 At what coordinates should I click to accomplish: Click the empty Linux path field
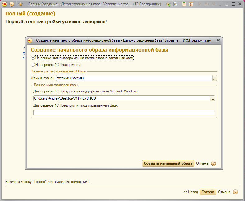pos(124,112)
